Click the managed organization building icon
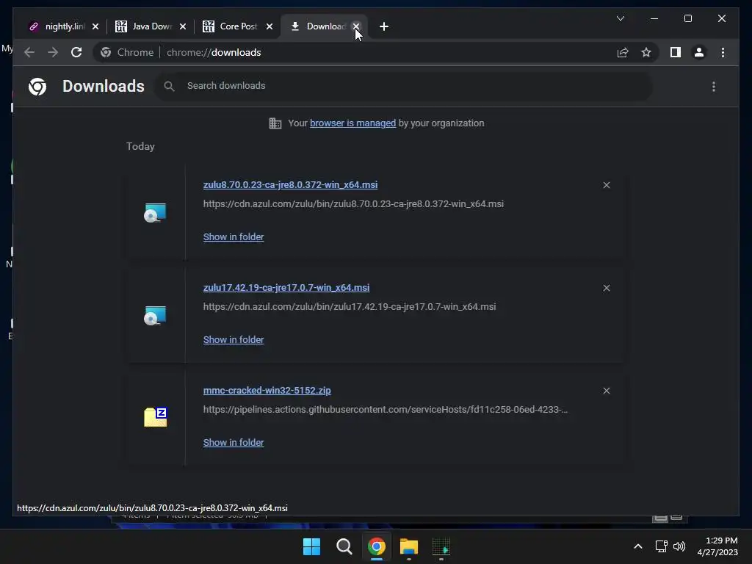Viewport: 752px width, 564px height. pos(275,123)
